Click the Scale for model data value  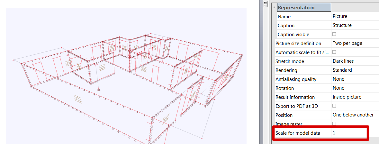349,133
